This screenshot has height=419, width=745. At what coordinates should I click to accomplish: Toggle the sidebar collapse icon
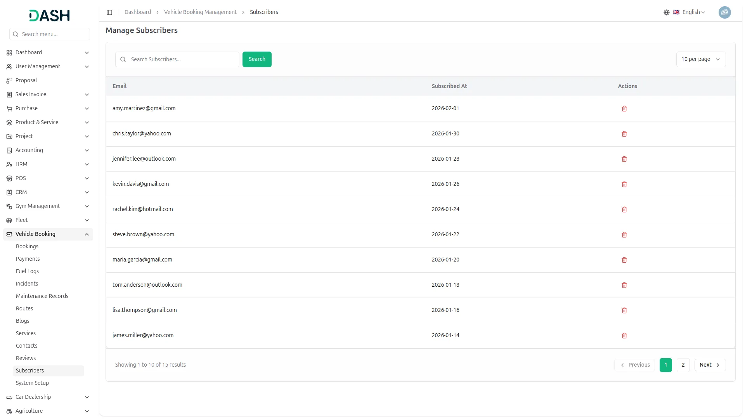109,12
